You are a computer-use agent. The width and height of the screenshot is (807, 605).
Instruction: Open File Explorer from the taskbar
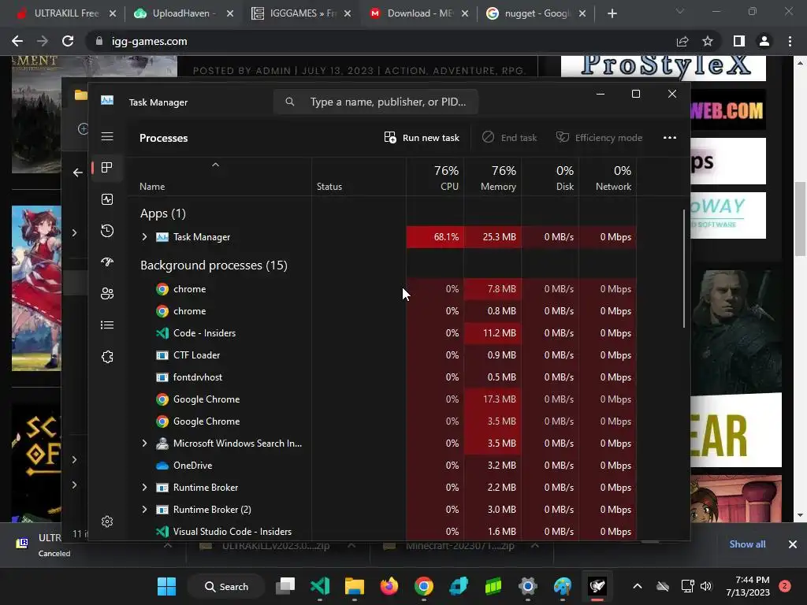pos(354,586)
